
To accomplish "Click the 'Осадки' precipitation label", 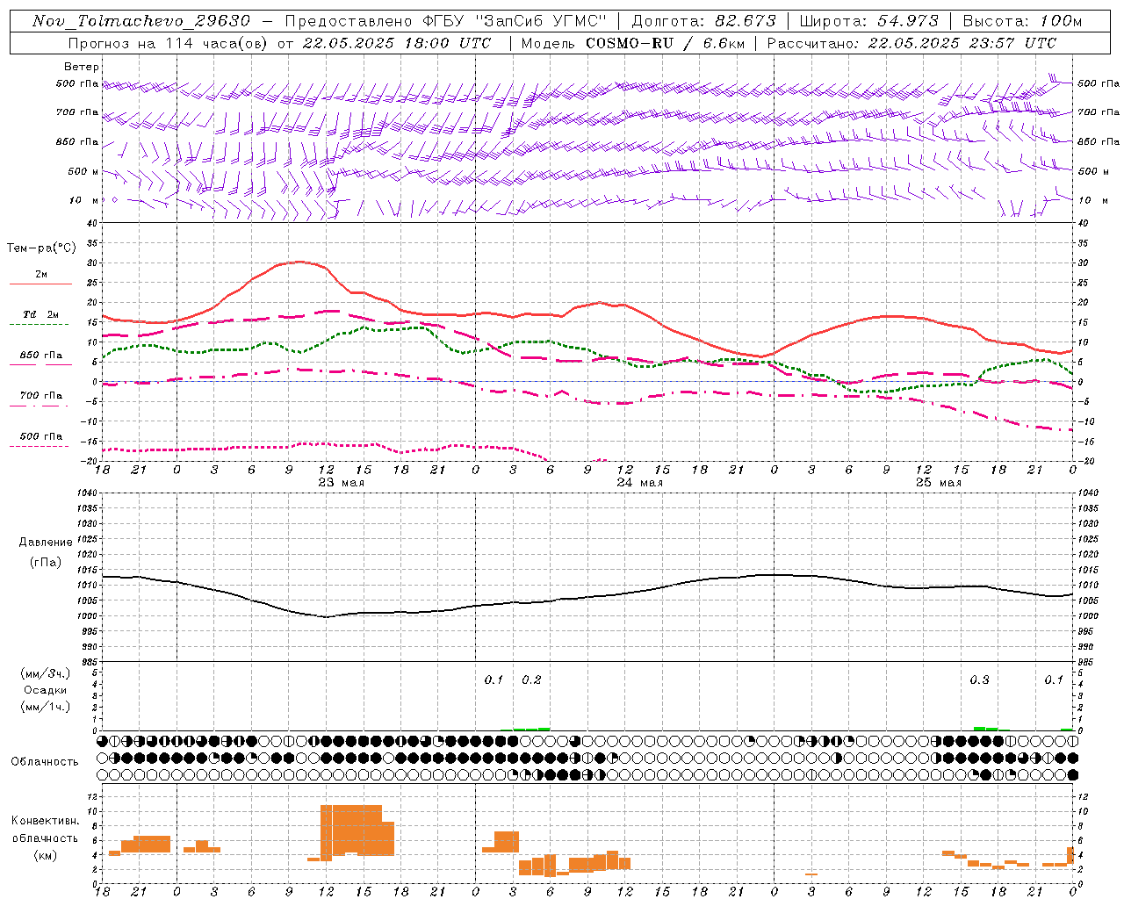I will pyautogui.click(x=45, y=690).
